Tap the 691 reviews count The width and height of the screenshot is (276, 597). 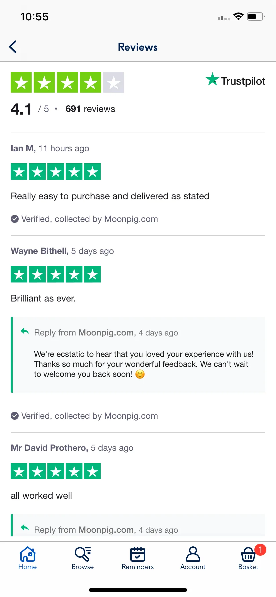point(90,109)
